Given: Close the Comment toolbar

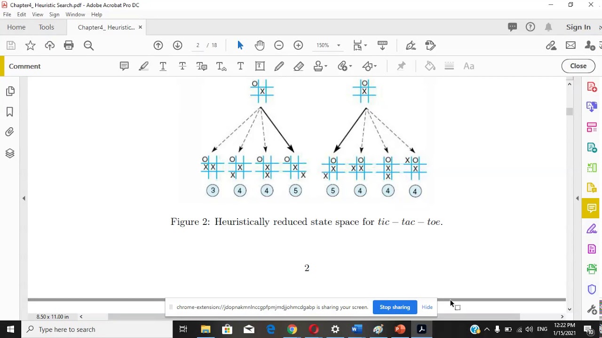Looking at the screenshot, I should pyautogui.click(x=578, y=66).
